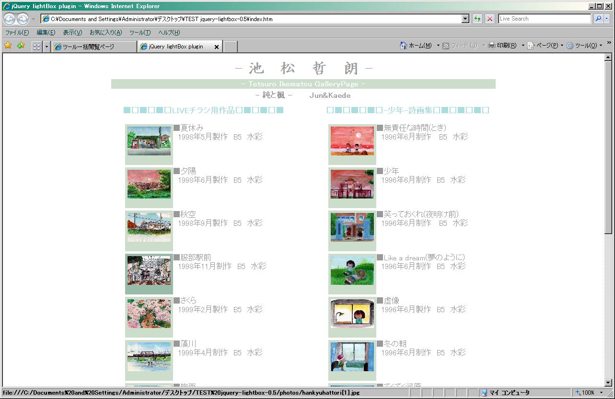Viewport: 615px width, 399px height.
Task: Open the ファイル(F) menu
Action: [x=17, y=33]
